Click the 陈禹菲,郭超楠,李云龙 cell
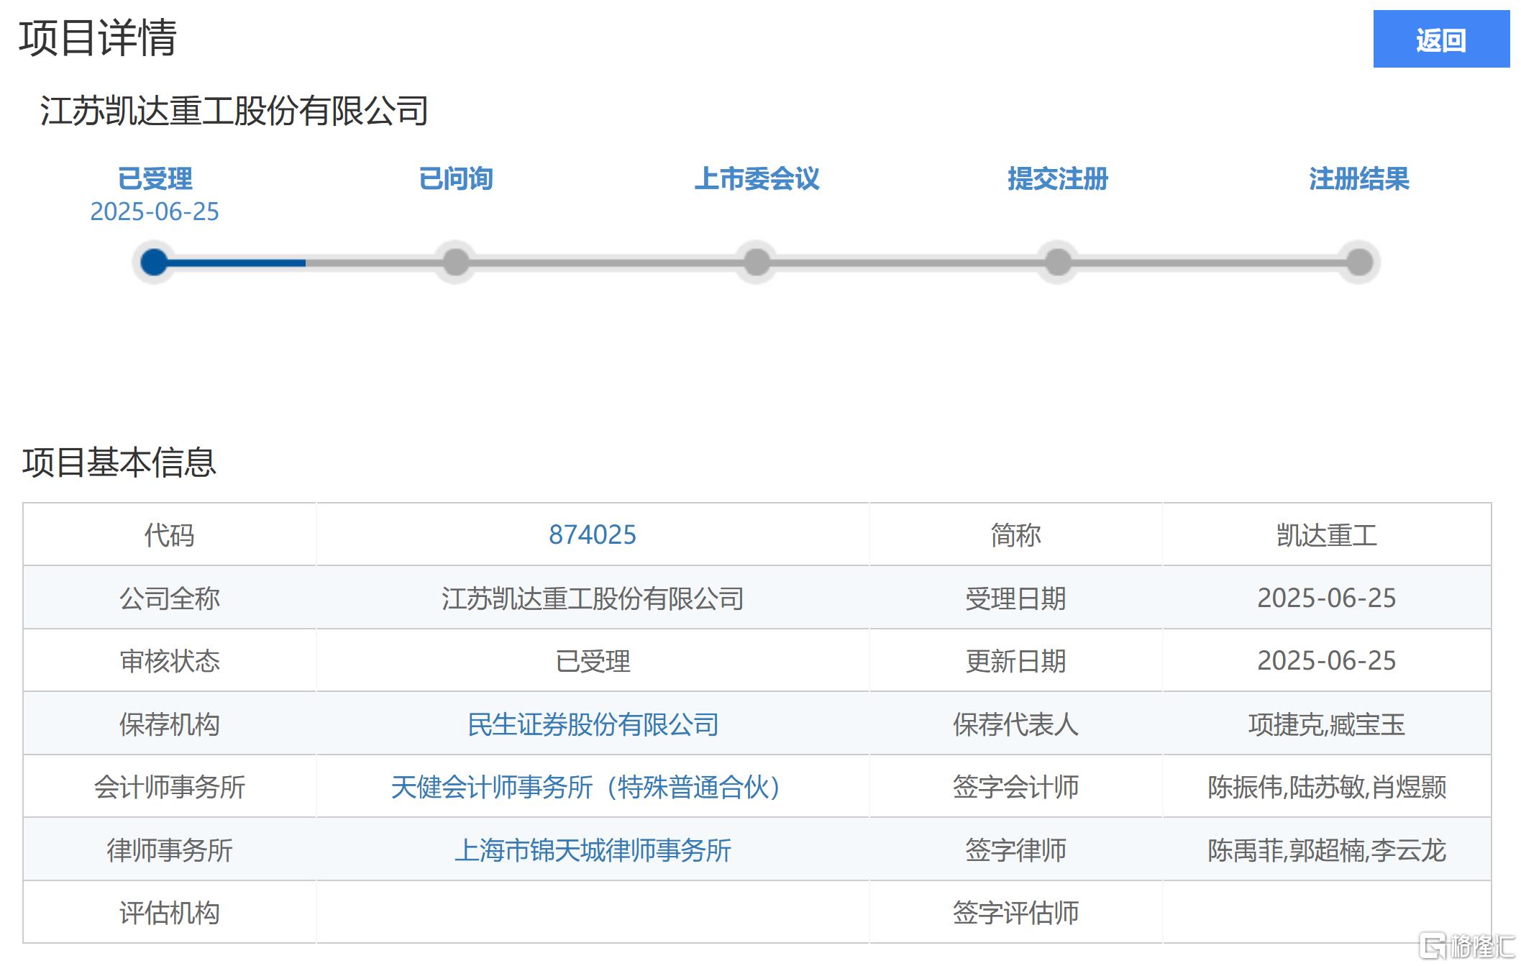Image resolution: width=1521 pixels, height=966 pixels. point(1327,849)
